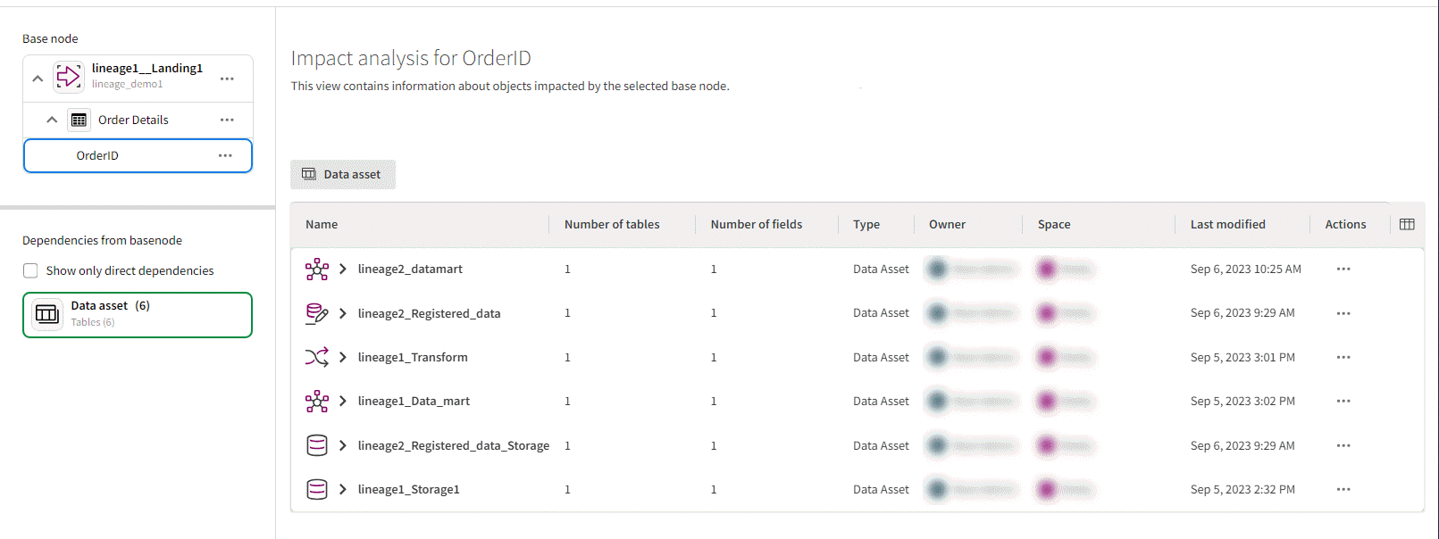Enable Show only direct dependencies checkbox

pos(31,270)
